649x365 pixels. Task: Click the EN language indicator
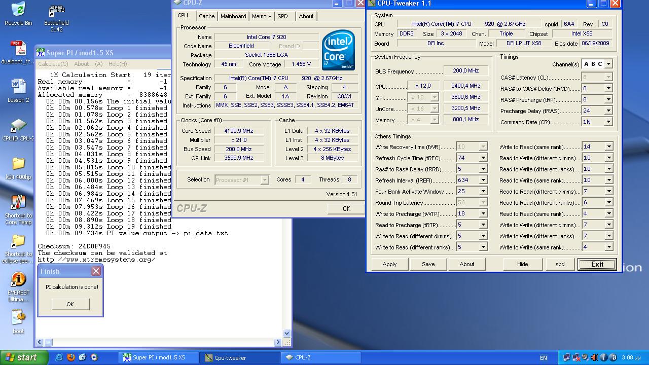pyautogui.click(x=544, y=358)
